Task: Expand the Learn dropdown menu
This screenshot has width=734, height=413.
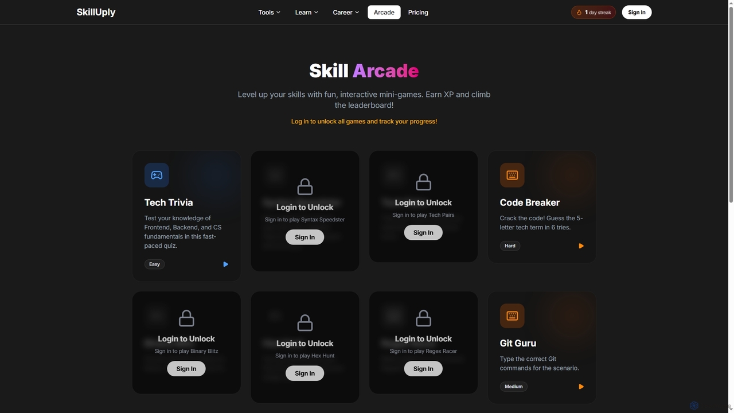Action: click(x=306, y=12)
